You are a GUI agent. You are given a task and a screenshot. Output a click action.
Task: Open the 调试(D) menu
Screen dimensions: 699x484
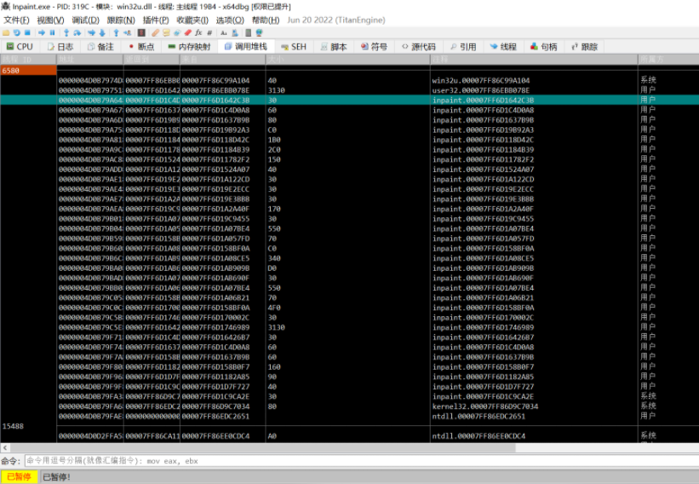click(x=86, y=20)
